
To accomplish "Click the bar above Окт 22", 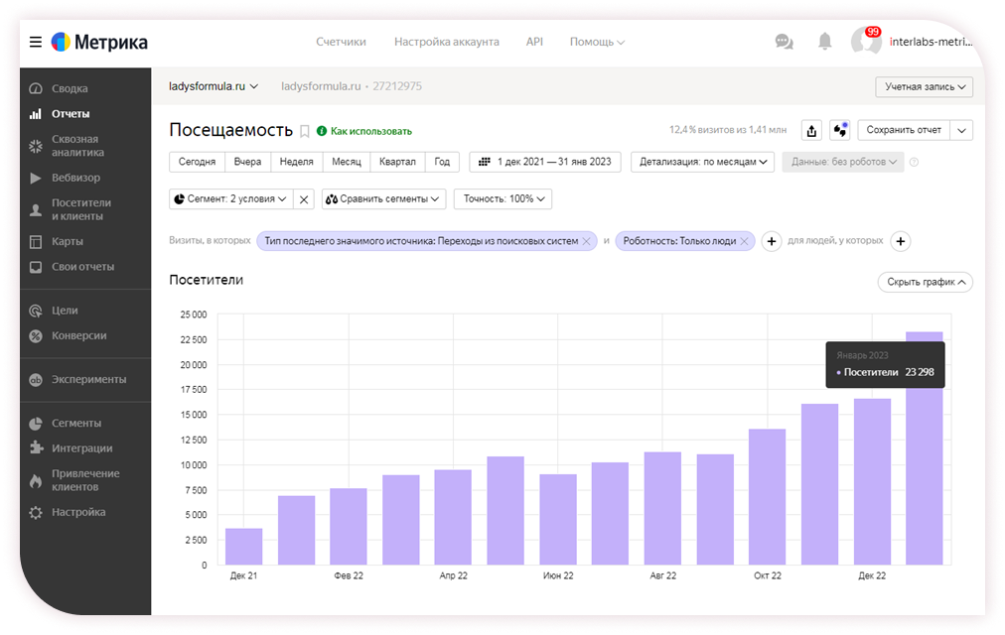I will [768, 497].
